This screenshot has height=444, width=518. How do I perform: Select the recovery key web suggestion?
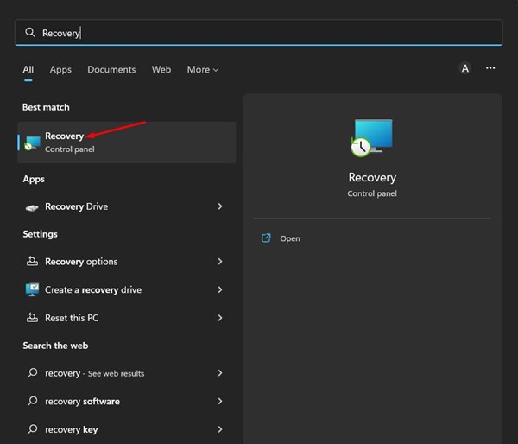point(71,429)
